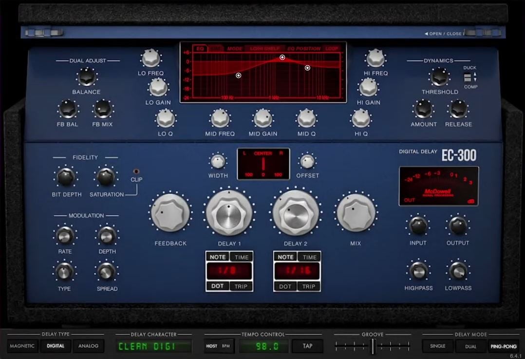Click the Mix knob
Screen dimensions: 525x359
tap(356, 212)
